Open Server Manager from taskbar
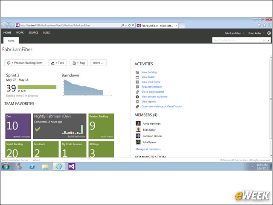The height and width of the screenshot is (205, 273). [x=19, y=166]
